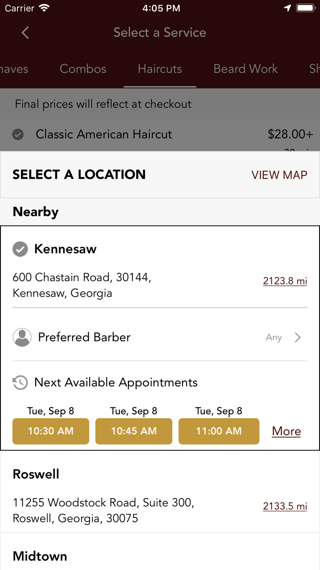Tap the Midtown location entry
320x570 pixels.
(x=40, y=556)
